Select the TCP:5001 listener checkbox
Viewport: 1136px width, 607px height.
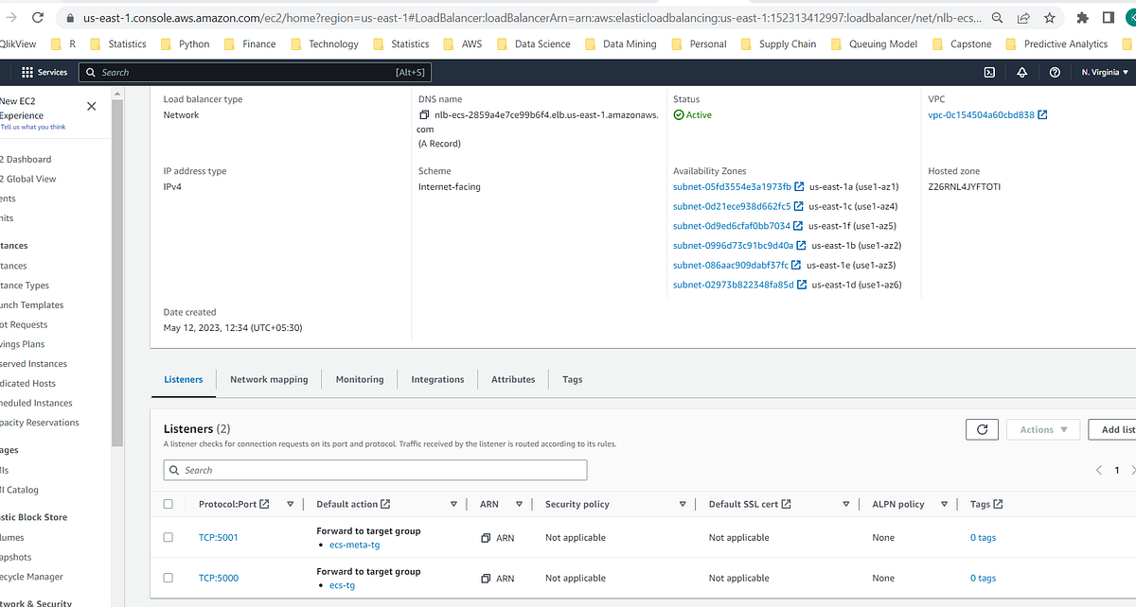click(x=169, y=537)
